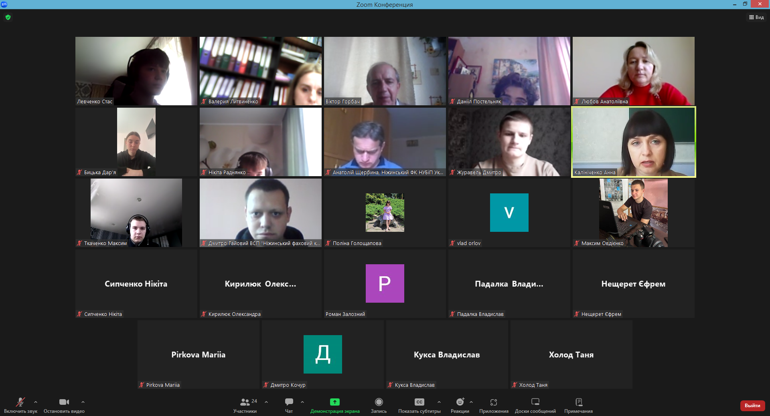
Task: Open Доски сообщений whiteboards
Action: [x=535, y=405]
